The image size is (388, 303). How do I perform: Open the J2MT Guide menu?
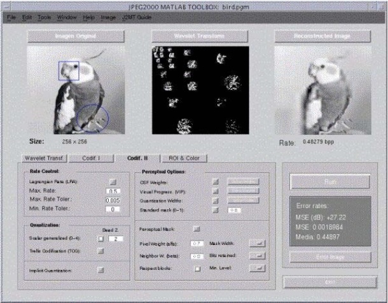coord(137,17)
